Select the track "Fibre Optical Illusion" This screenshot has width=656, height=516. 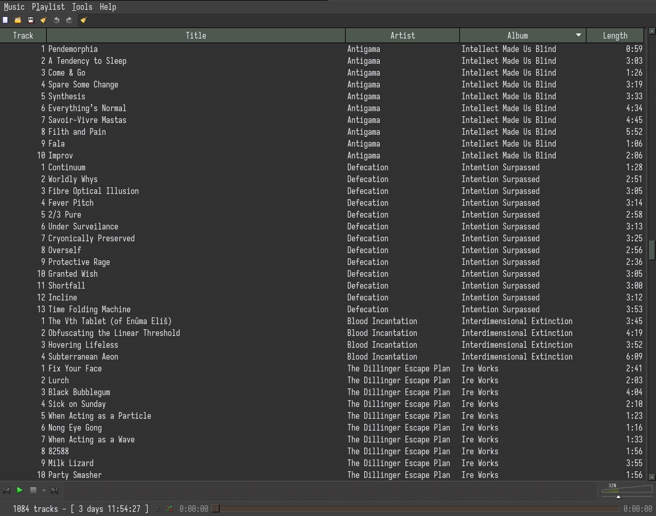(322, 191)
